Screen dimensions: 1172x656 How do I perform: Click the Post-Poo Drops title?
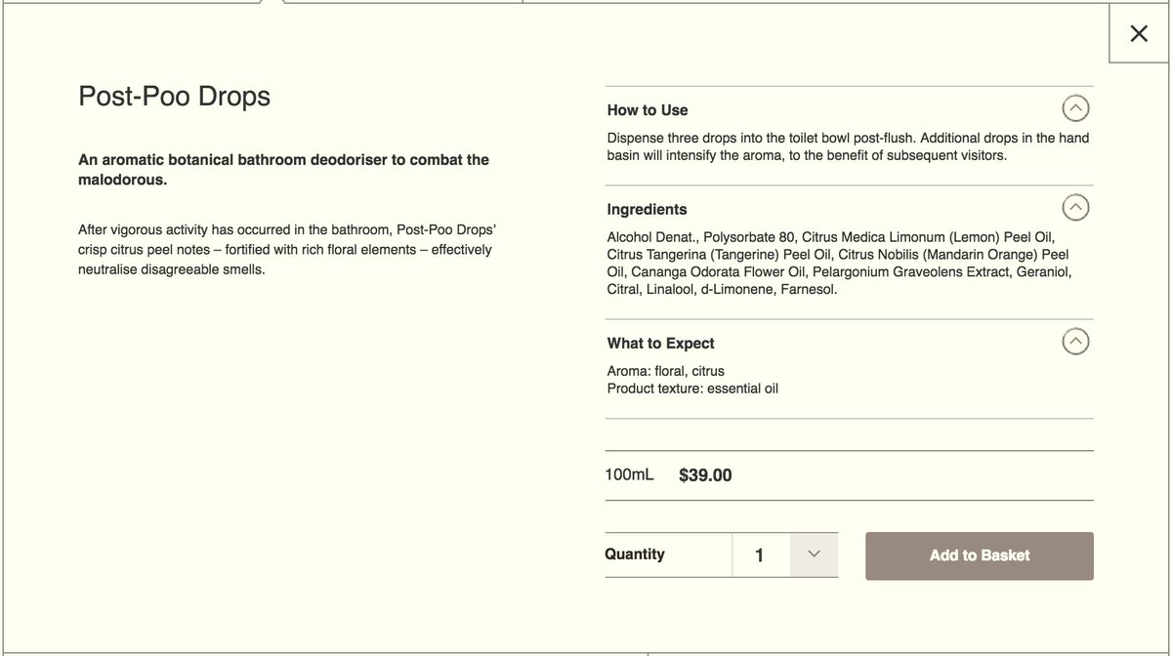coord(175,97)
